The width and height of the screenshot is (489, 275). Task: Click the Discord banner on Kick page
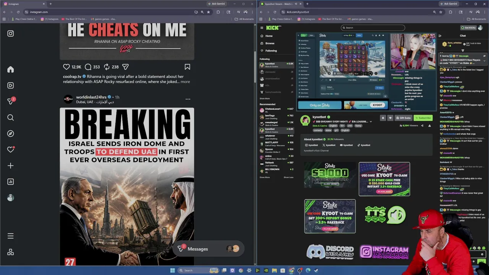tap(330, 252)
